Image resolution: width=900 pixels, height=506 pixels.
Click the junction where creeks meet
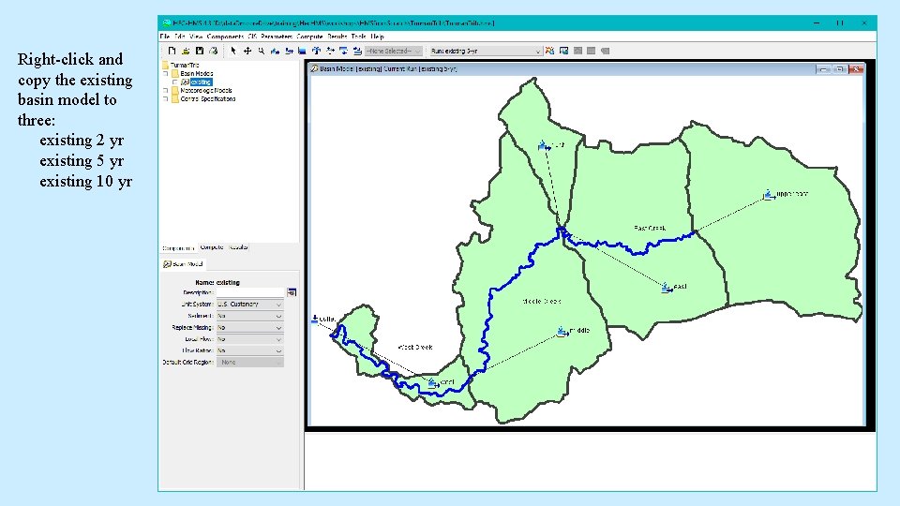tap(562, 231)
